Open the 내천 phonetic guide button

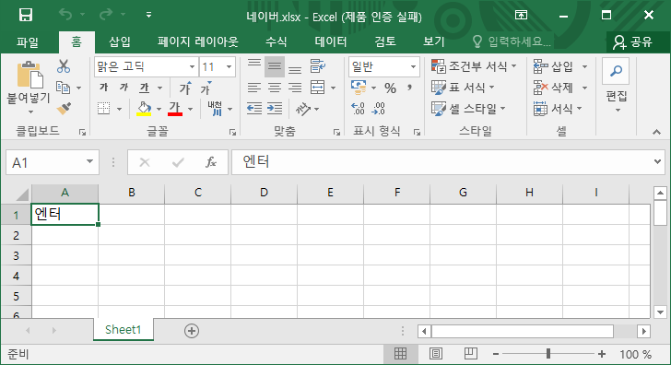pyautogui.click(x=216, y=109)
